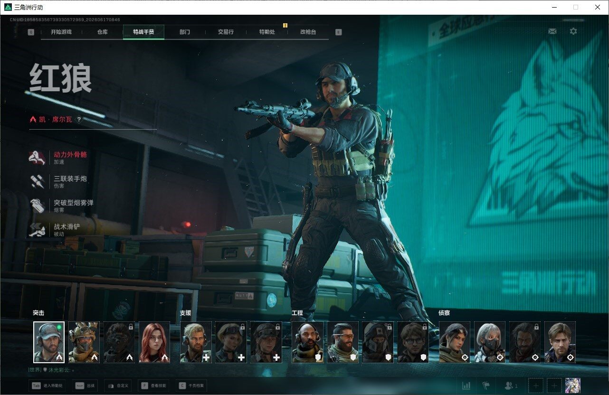Select the last 侦察 operator in suit
Viewport: 609px width, 395px height.
pos(560,342)
